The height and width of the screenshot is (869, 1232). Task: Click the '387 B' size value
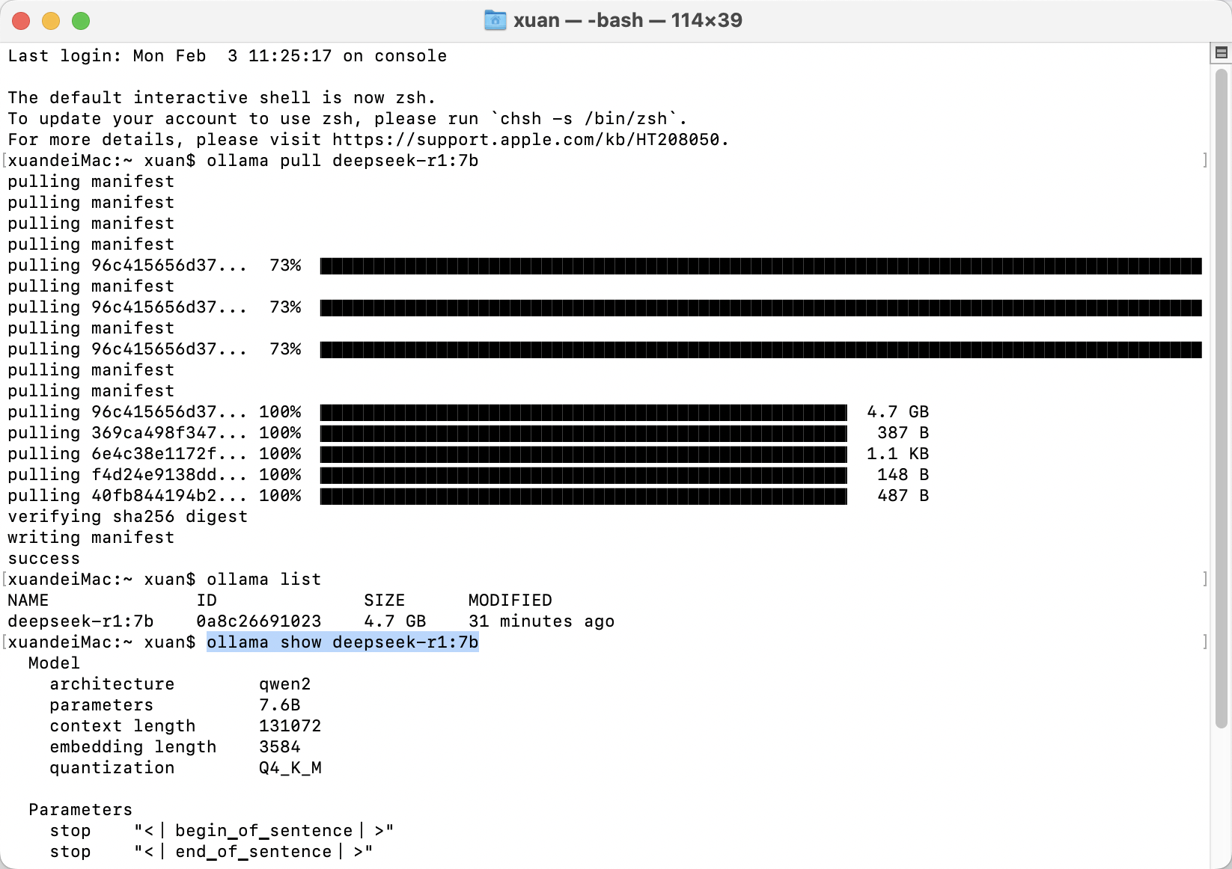coord(903,433)
